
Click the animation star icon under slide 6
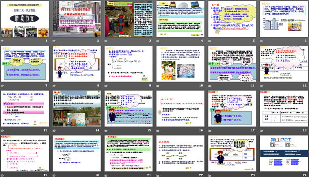click(262, 41)
